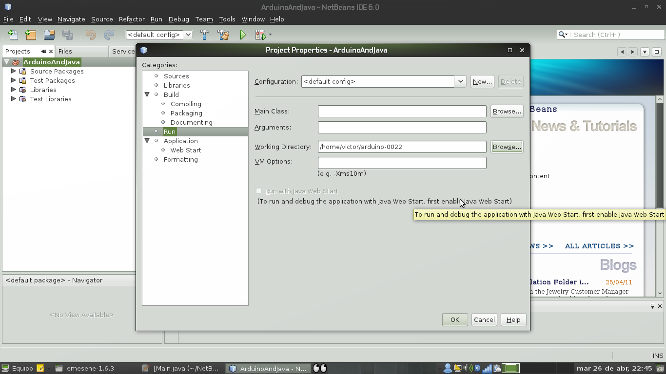Open the Tools menu

tap(227, 19)
